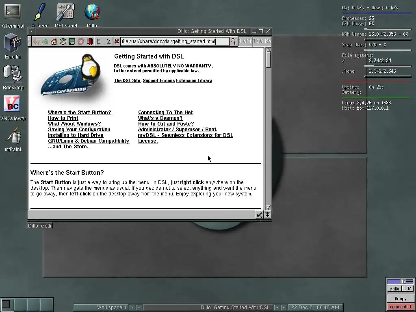Follow the myDSL Seamless Extensions link
Viewport: 416px width, 312px height.
click(185, 135)
